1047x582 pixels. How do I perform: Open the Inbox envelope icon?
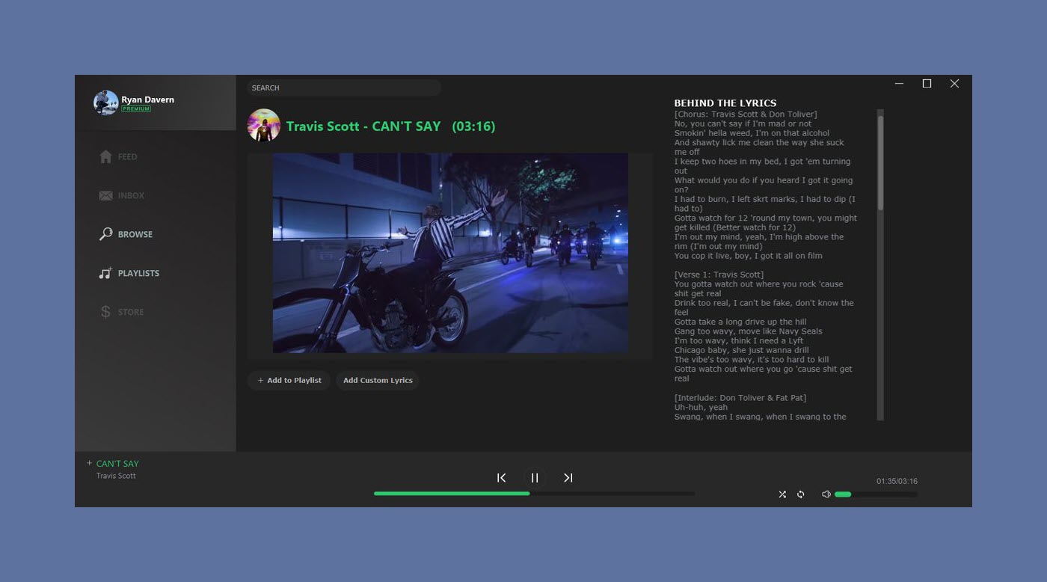(105, 195)
